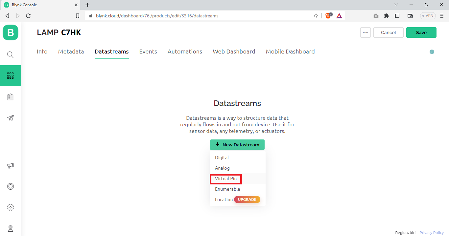
Task: Click the forward navigation arrow
Action: pos(18,16)
